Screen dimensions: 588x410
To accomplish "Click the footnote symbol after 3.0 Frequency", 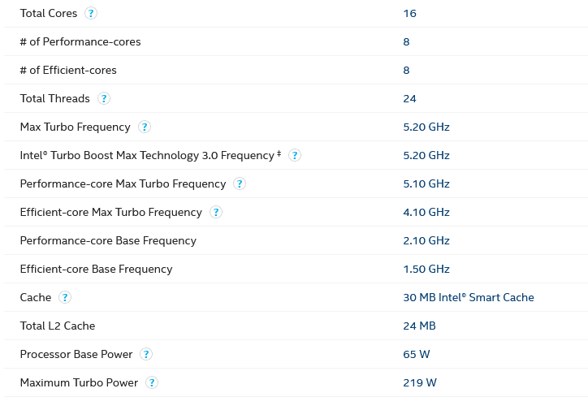I will click(279, 153).
